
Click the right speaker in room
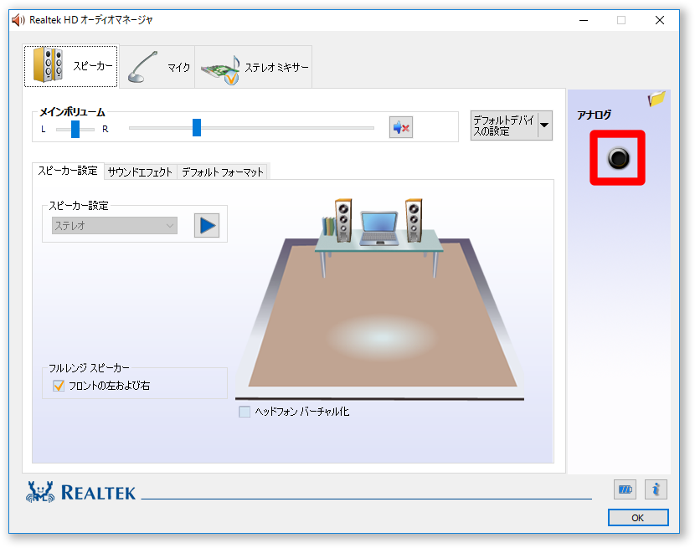click(414, 220)
